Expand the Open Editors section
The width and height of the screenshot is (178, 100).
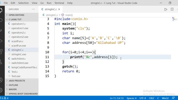point(22,15)
